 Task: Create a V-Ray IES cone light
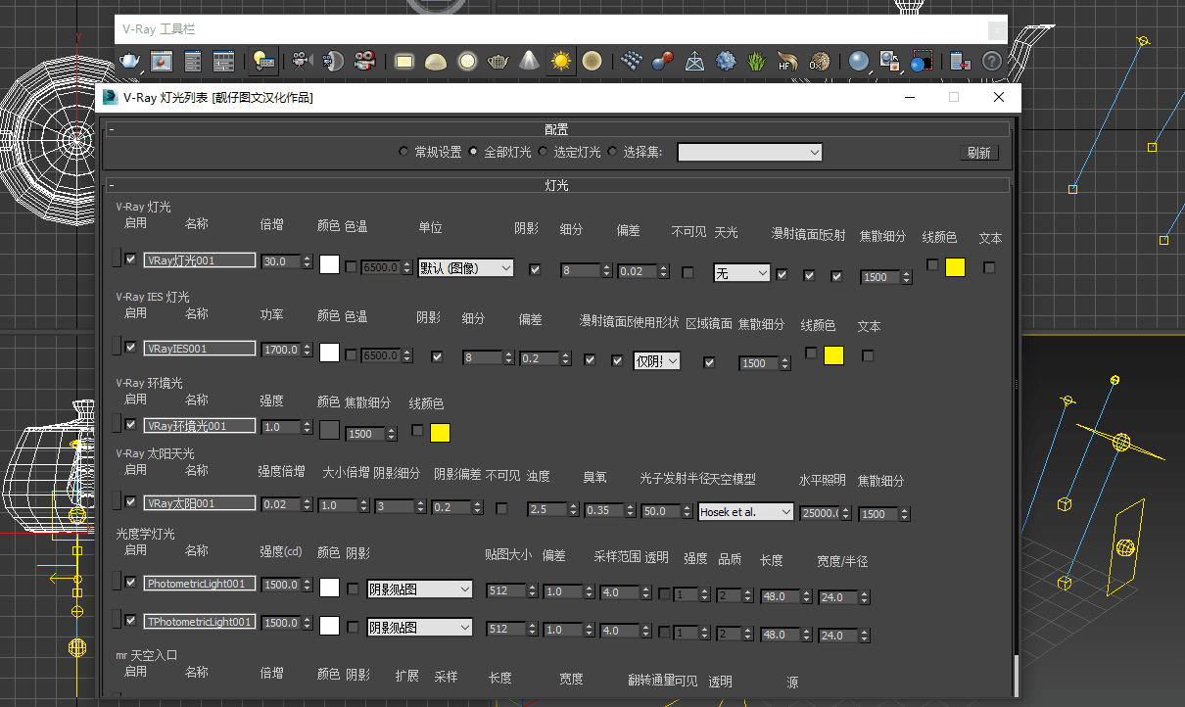(529, 62)
